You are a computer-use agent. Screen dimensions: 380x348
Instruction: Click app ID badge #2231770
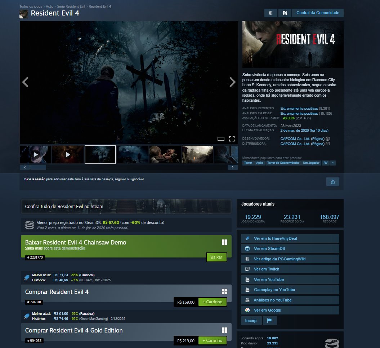click(x=35, y=257)
